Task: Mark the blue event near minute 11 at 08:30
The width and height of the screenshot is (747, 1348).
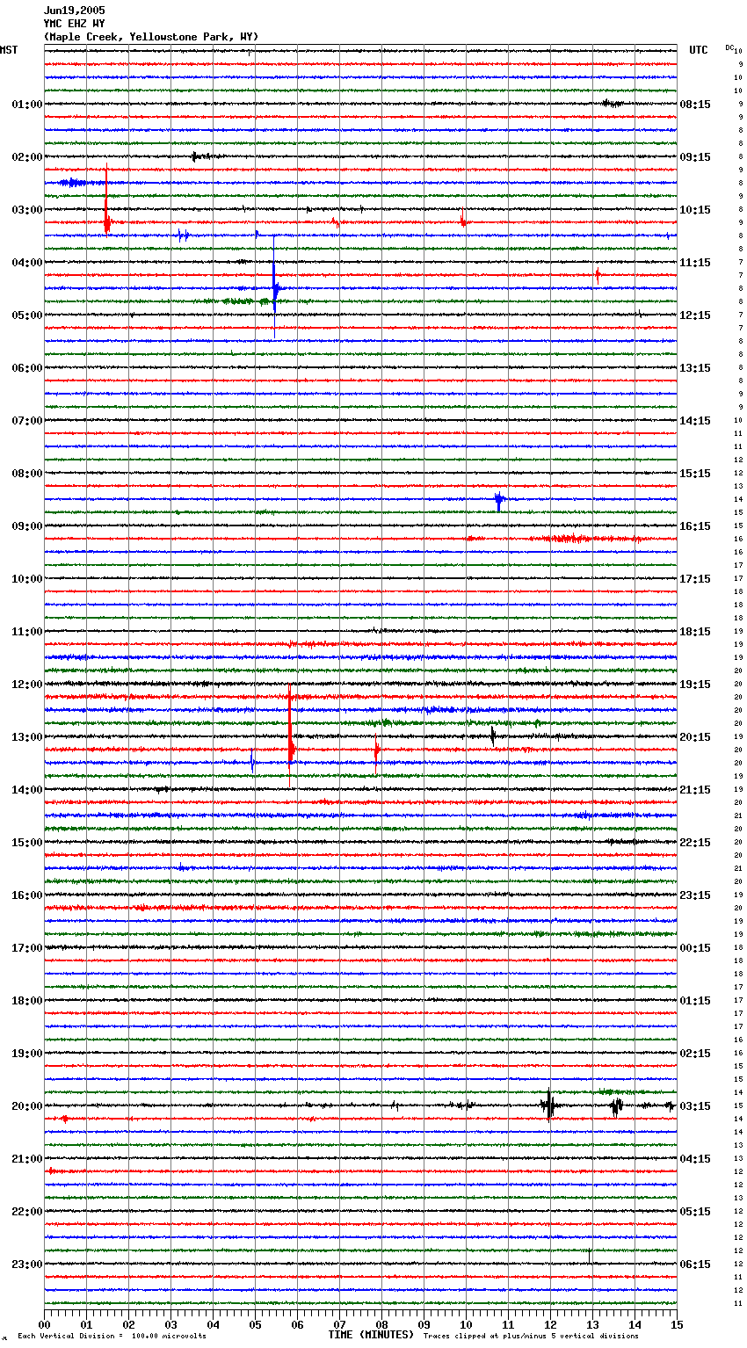Action: point(499,501)
